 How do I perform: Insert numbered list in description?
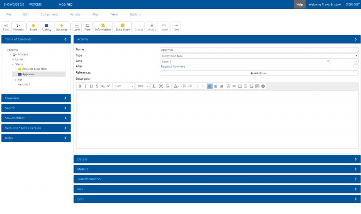184,86
